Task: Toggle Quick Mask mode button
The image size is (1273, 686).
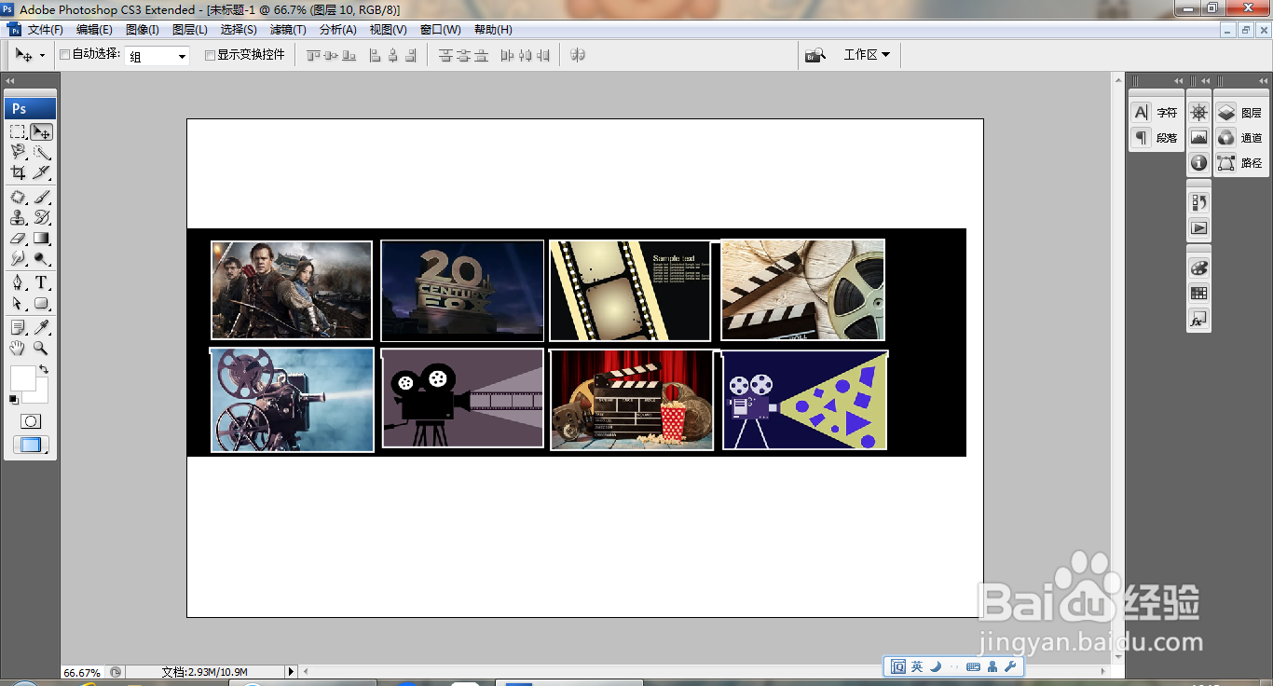Action: click(31, 421)
